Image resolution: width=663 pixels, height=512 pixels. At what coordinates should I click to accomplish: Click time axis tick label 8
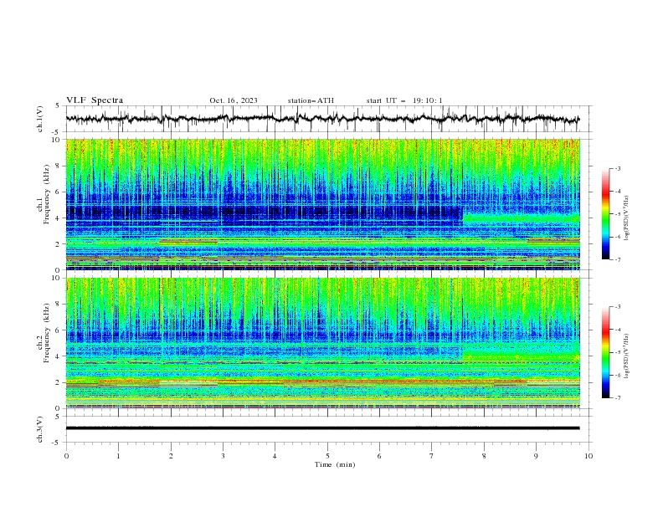[484, 456]
